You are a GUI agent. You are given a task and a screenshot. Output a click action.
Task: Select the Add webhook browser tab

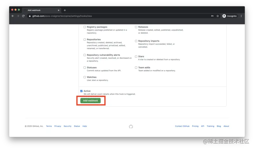click(x=42, y=10)
